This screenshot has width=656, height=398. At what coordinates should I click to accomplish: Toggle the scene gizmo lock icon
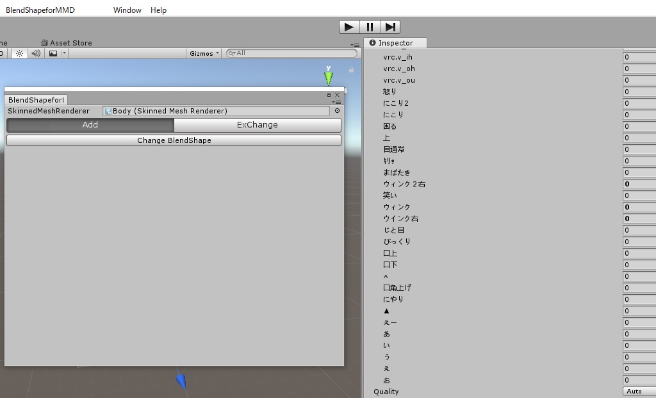pos(352,70)
